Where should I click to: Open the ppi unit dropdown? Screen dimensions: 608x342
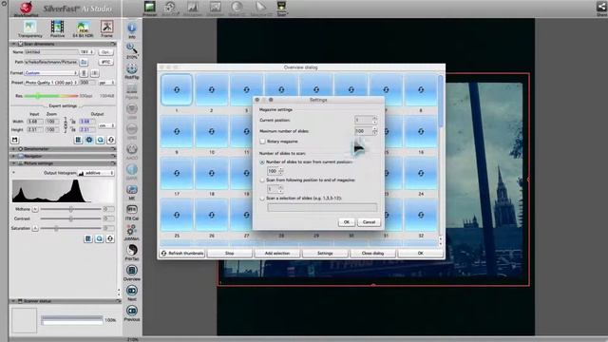point(106,83)
